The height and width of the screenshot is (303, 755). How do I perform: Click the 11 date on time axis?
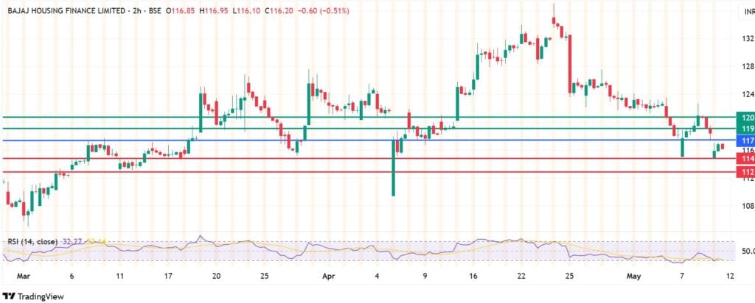tap(120, 276)
